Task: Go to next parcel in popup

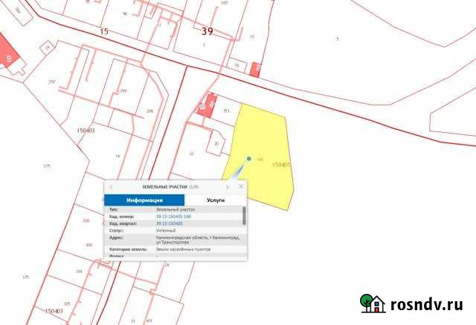Action: coord(228,187)
